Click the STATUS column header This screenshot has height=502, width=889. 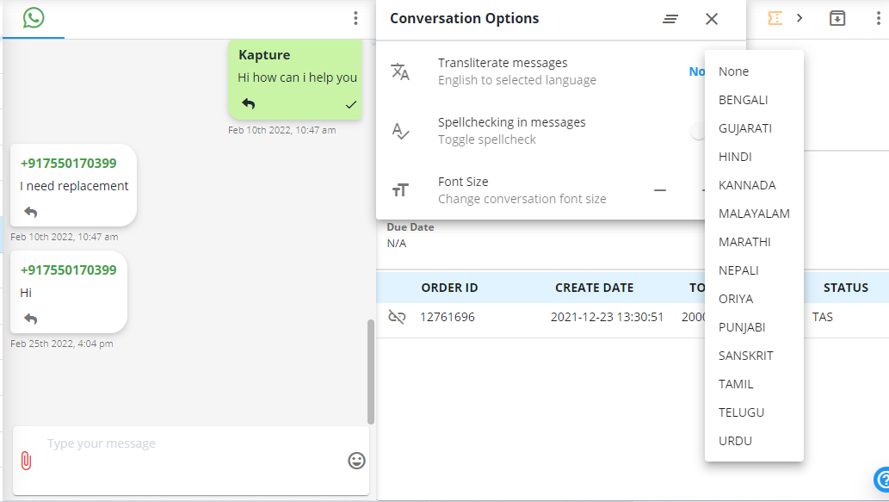pos(845,288)
